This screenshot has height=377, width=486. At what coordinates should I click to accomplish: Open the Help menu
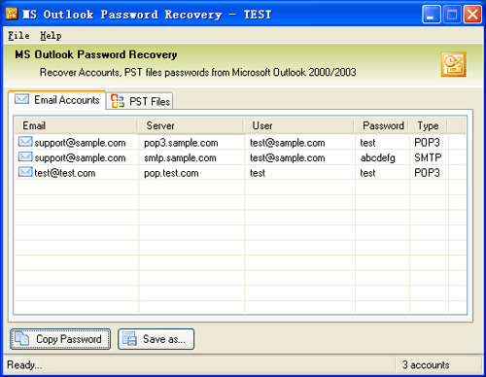coord(51,35)
